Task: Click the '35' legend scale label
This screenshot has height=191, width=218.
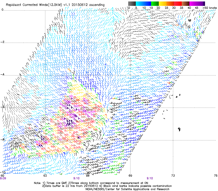Action: tap(181, 8)
